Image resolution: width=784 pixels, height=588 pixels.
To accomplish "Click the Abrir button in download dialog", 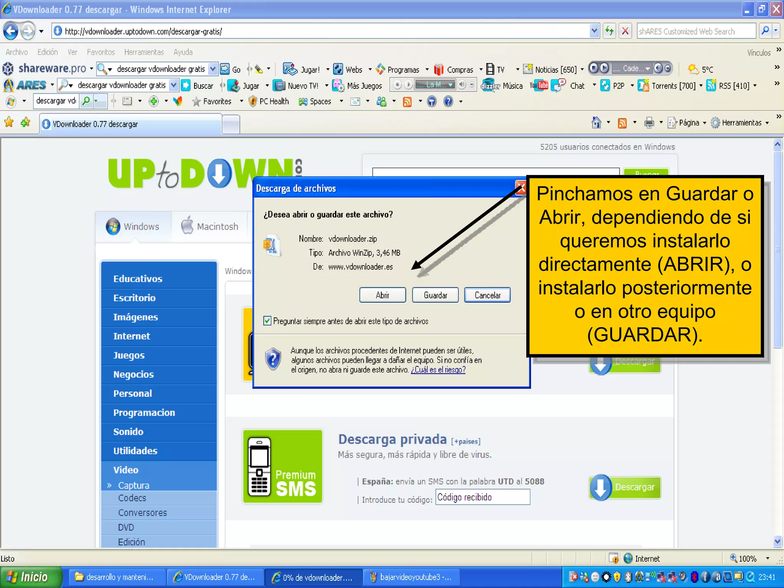I will click(382, 295).
